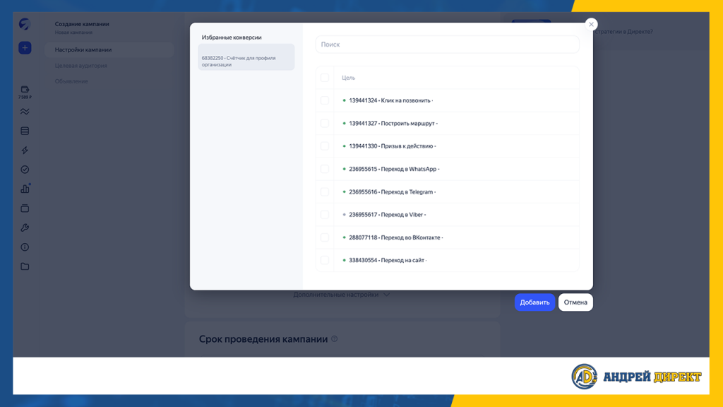
Task: Click the Избранные конверсии heading
Action: pos(232,37)
